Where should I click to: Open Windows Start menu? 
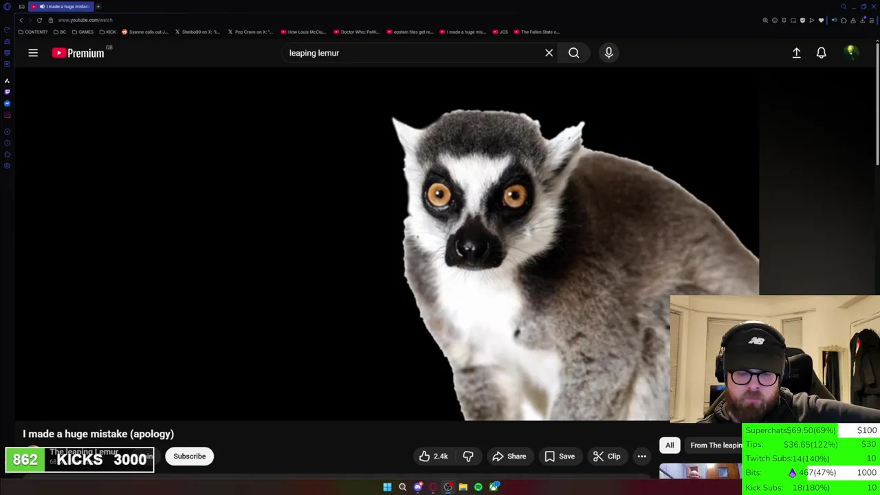[387, 487]
